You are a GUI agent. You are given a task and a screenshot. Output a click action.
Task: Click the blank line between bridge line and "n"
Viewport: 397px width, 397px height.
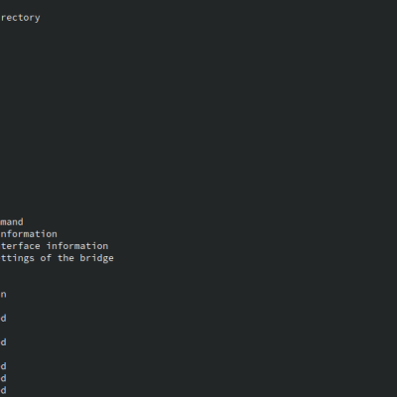pos(198,276)
